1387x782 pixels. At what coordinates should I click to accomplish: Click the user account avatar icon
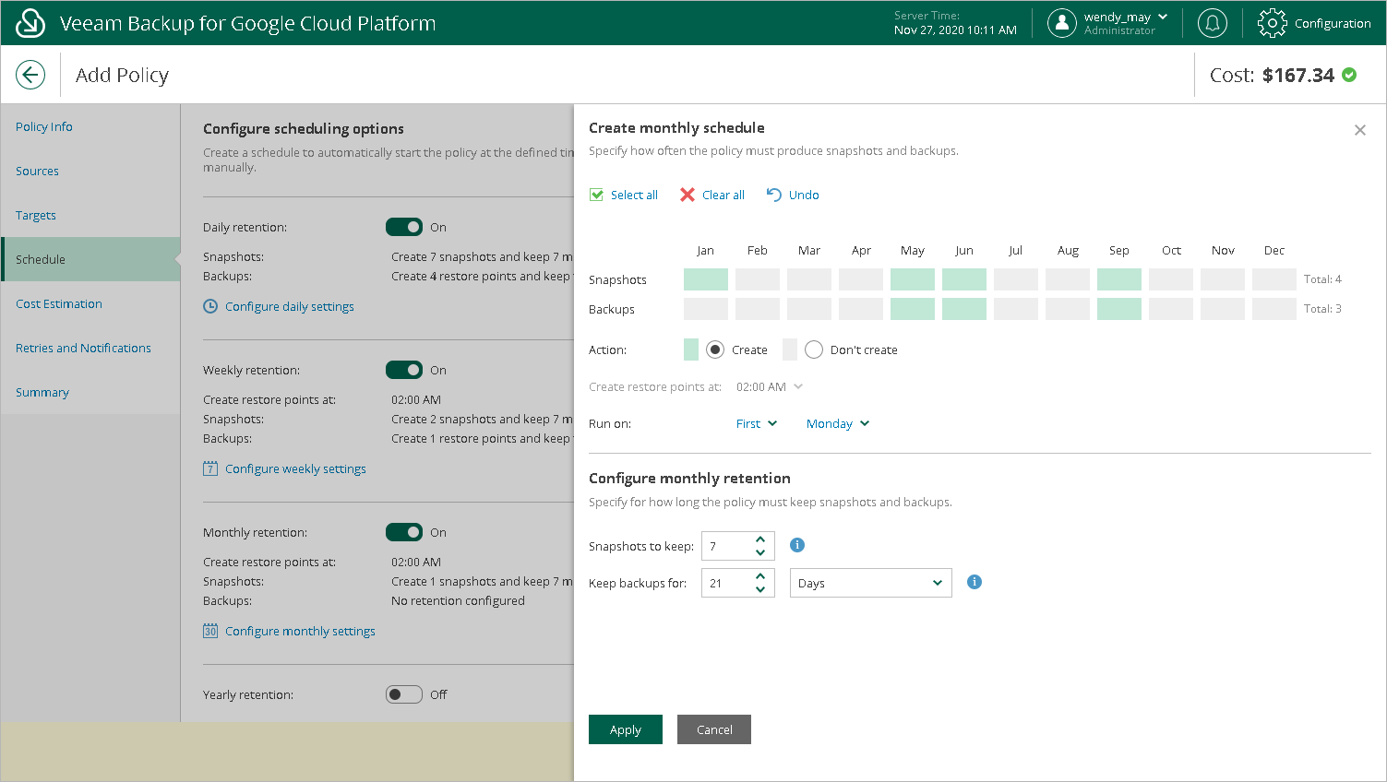(1062, 23)
